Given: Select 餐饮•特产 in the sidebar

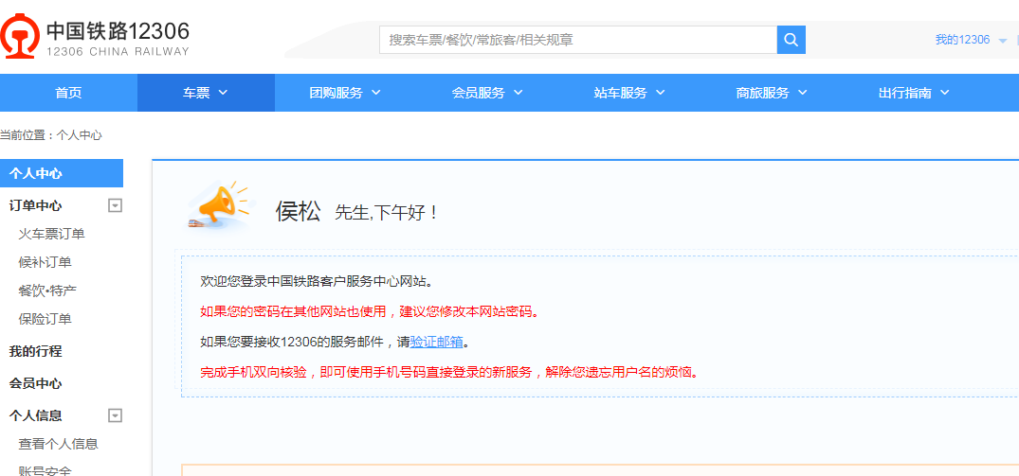Looking at the screenshot, I should pos(47,291).
